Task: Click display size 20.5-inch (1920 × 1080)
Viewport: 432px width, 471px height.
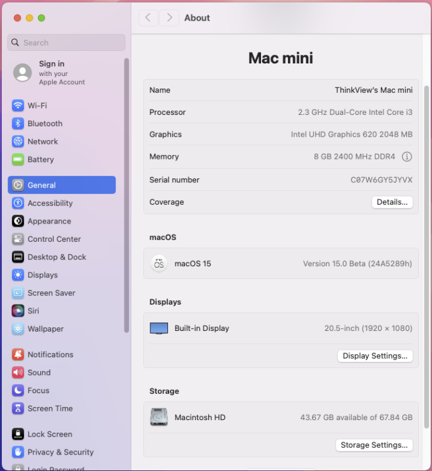Action: click(x=368, y=328)
